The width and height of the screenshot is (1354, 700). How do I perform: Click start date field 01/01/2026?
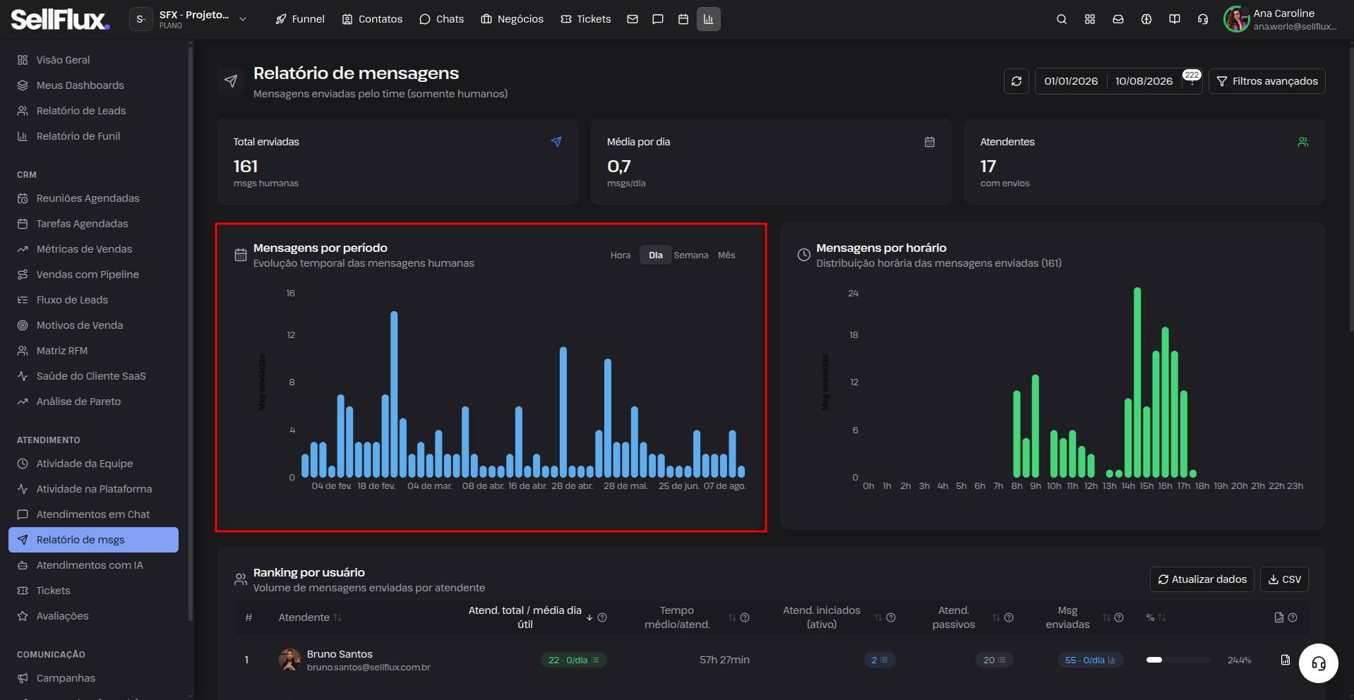(1071, 81)
